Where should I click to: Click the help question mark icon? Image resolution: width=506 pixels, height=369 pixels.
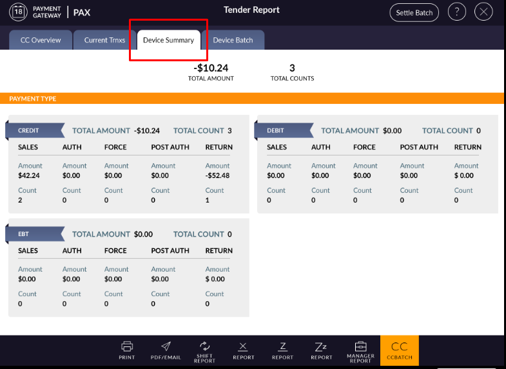(x=456, y=12)
